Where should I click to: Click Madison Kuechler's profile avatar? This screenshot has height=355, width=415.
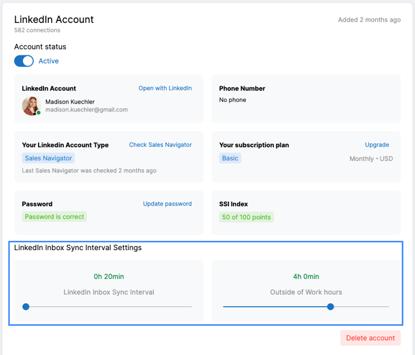click(x=31, y=106)
